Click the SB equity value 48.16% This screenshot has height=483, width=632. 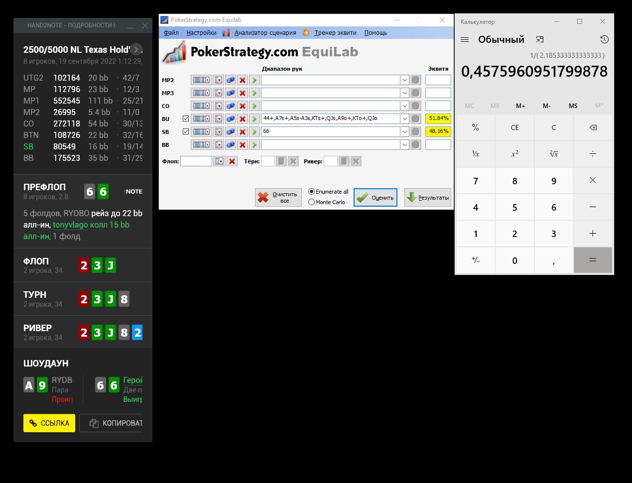coord(438,131)
